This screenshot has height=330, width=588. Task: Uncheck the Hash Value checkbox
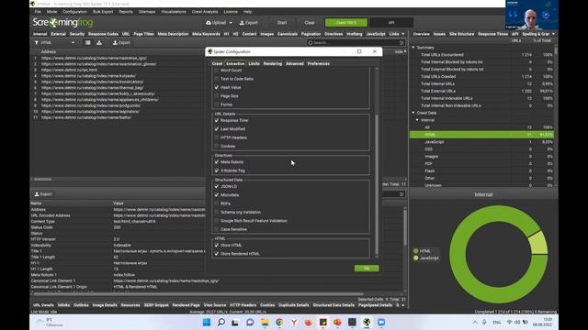(217, 88)
